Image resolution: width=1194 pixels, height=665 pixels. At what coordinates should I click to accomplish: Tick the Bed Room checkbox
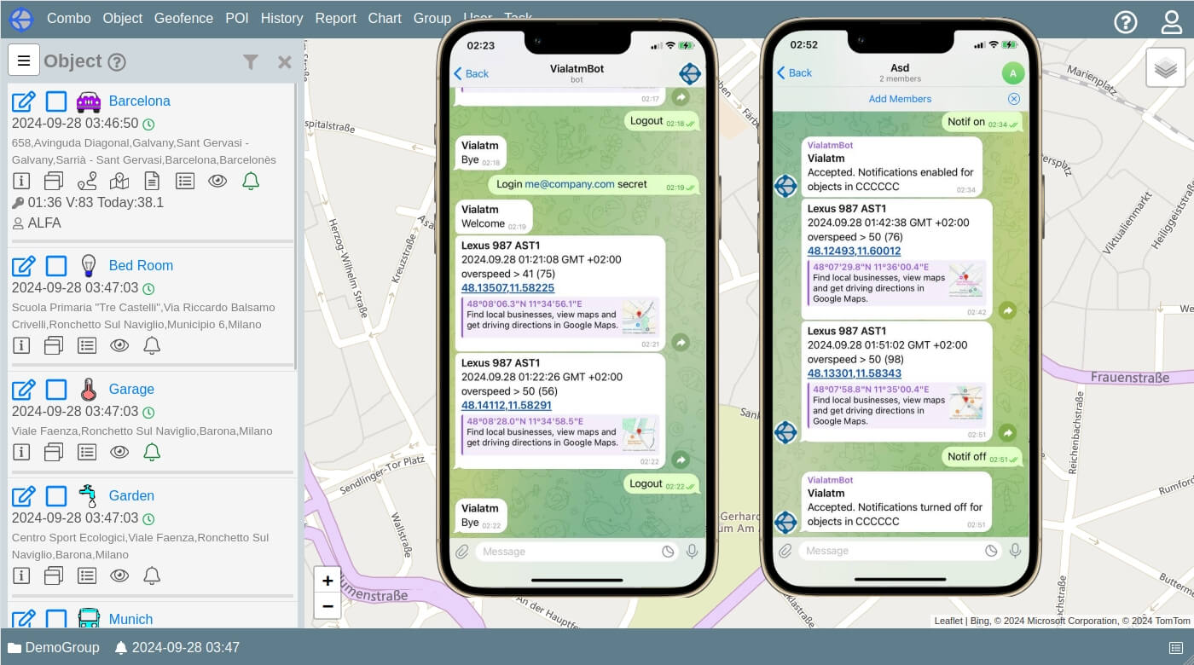[56, 266]
